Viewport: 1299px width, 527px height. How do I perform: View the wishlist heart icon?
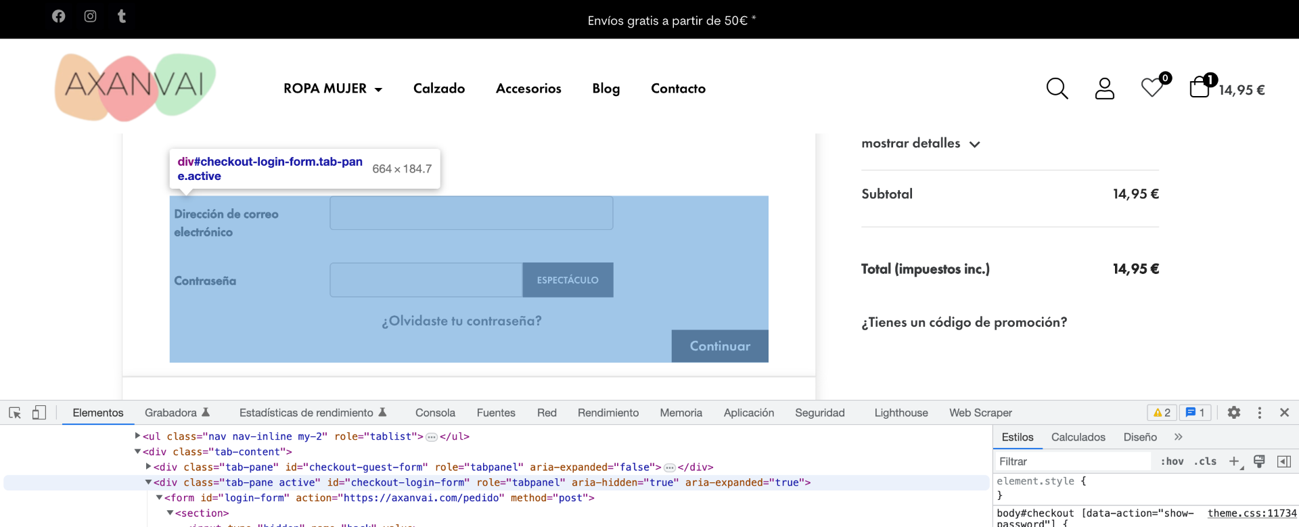1152,88
